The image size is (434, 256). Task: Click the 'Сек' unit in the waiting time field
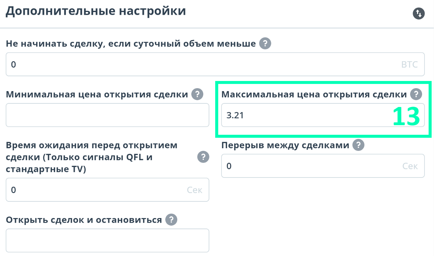(x=195, y=190)
